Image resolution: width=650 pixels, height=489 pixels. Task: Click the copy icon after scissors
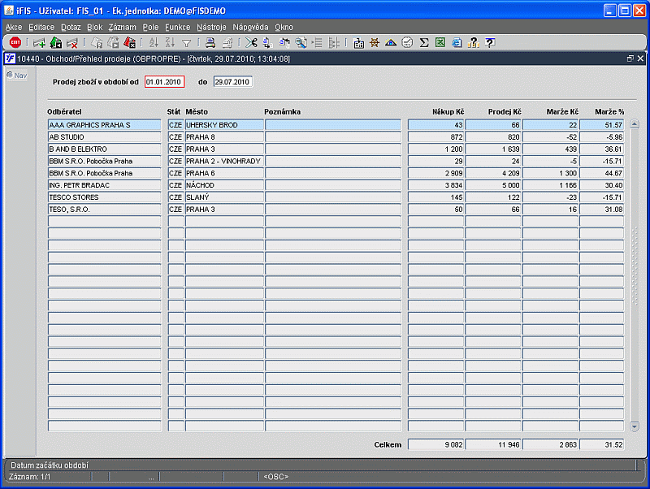[268, 42]
